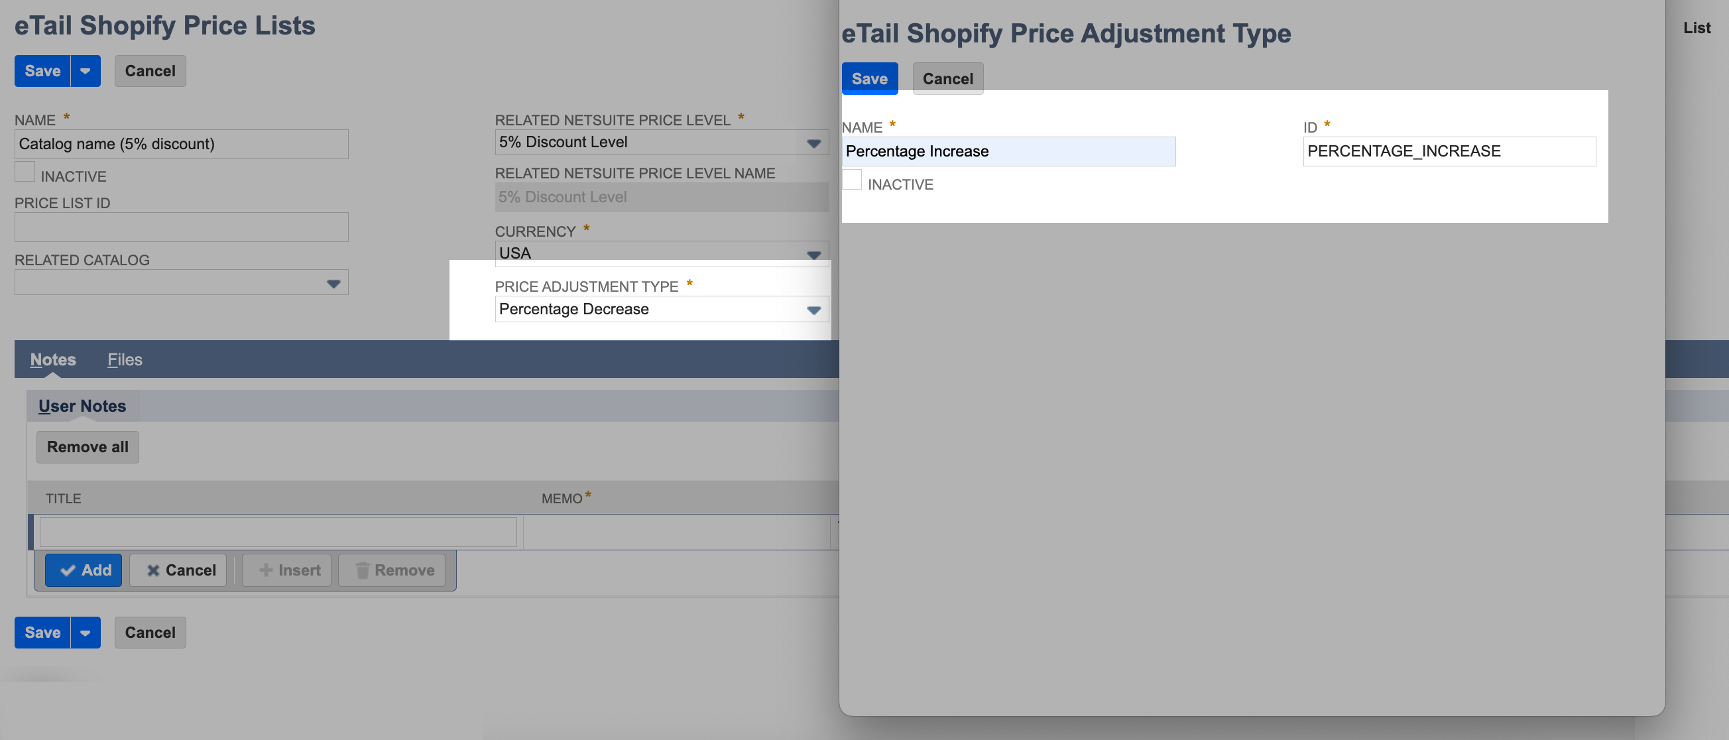
Task: Click the Remove button with trash icon
Action: coord(392,570)
